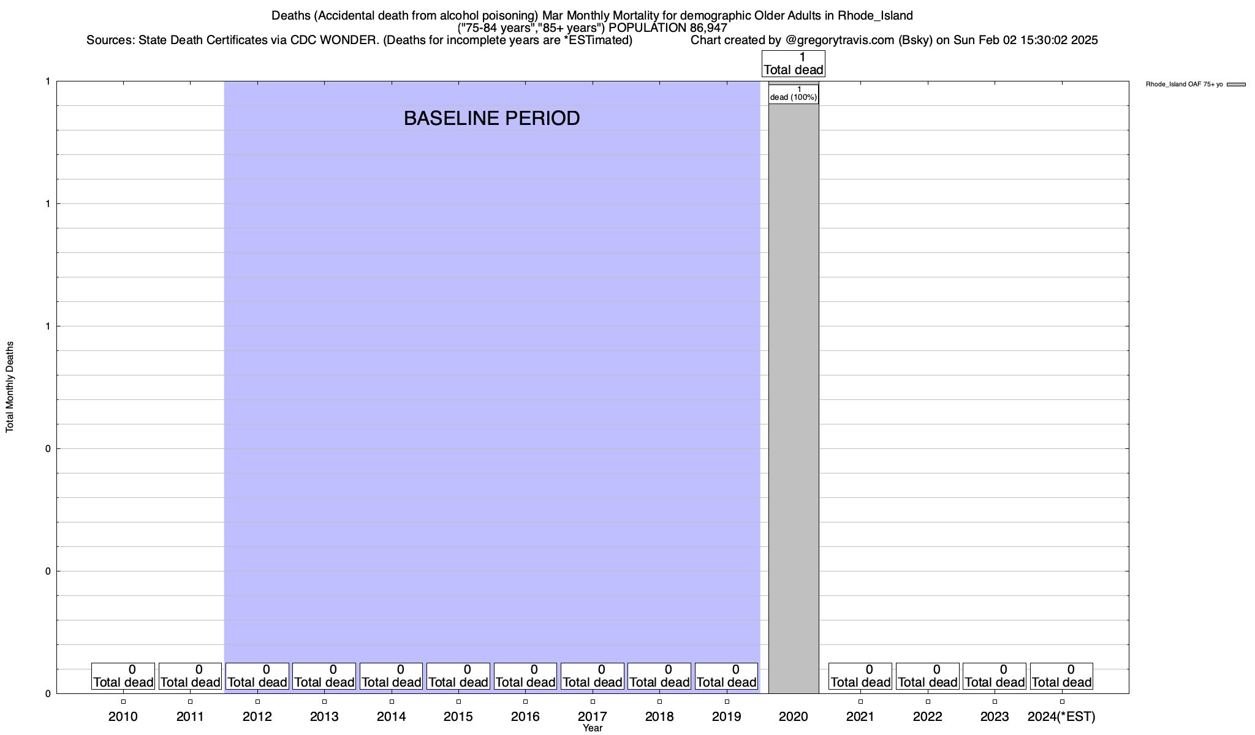Click the BASELINE PERIOD label

pos(491,118)
